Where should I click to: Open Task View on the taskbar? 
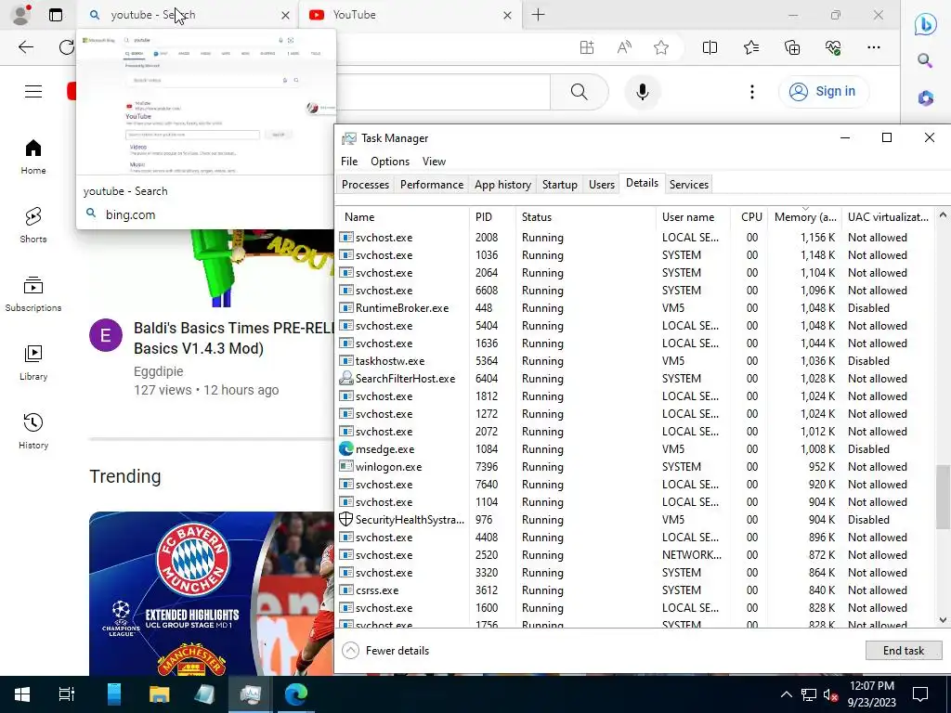coord(67,694)
